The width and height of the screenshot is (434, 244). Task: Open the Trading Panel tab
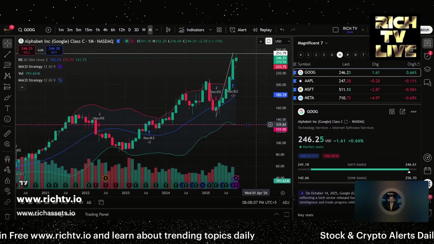click(97, 214)
